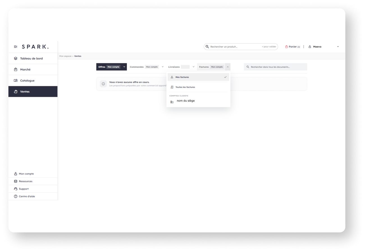Screen dimensions: 365x252
Task: Click the user icon next to Maeva
Action: (310, 47)
